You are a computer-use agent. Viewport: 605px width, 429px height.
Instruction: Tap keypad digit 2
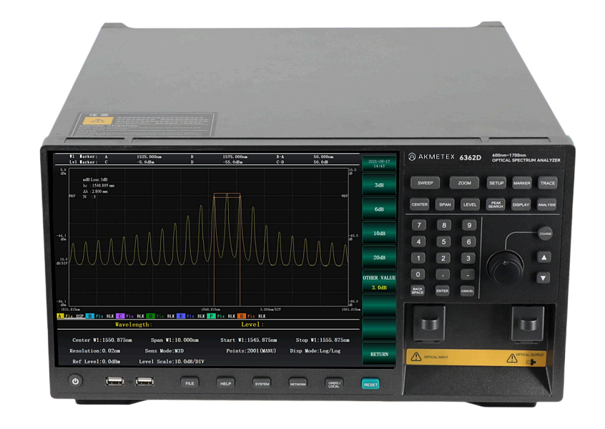(x=443, y=258)
